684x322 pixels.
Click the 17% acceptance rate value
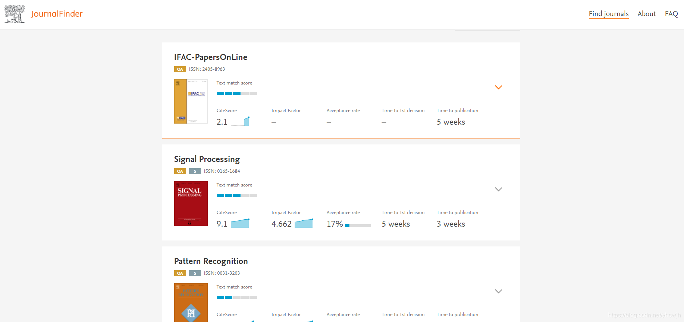[x=335, y=224]
